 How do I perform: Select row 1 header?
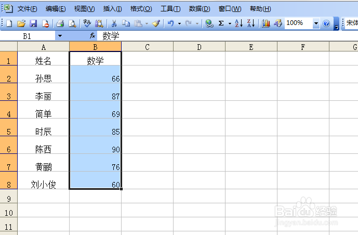[x=9, y=59]
